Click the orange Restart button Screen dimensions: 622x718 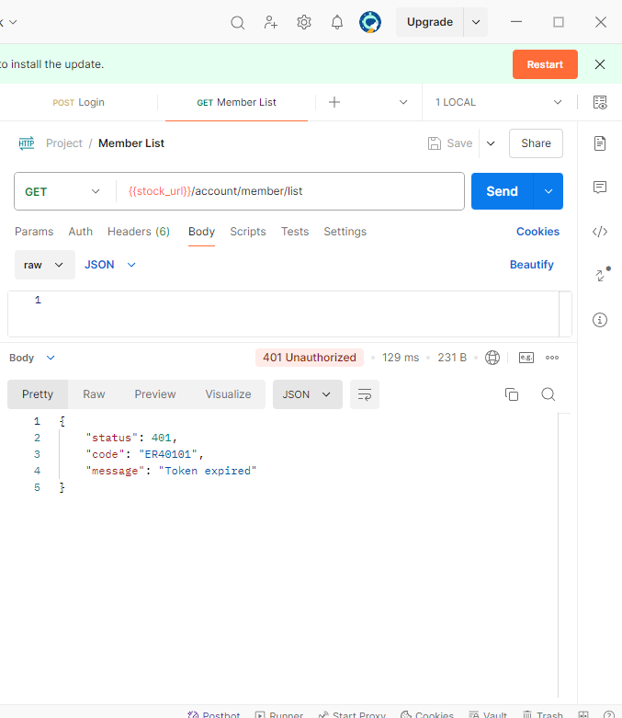click(545, 64)
